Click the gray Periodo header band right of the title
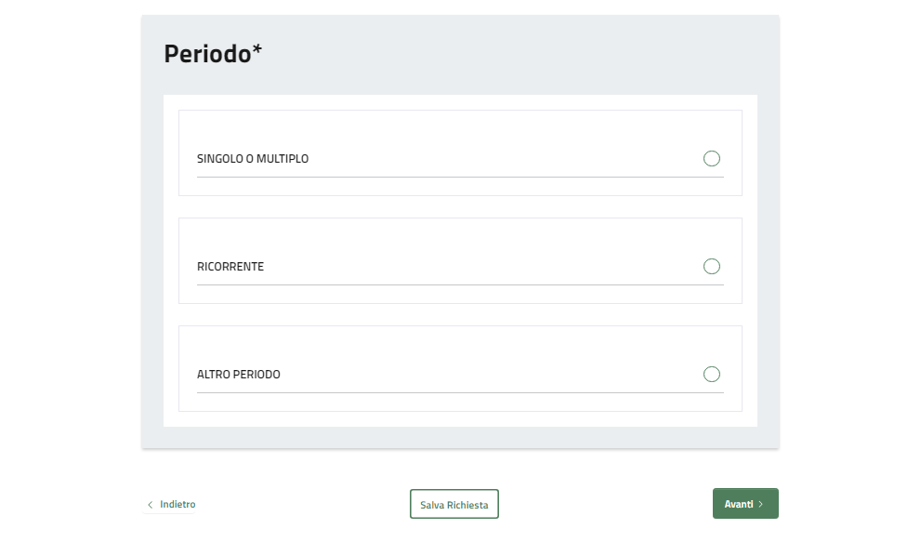This screenshot has width=907, height=555. pyautogui.click(x=520, y=54)
